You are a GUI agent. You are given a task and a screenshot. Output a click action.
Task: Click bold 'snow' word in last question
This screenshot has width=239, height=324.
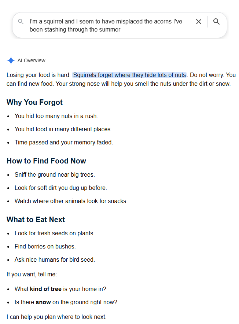(43, 302)
